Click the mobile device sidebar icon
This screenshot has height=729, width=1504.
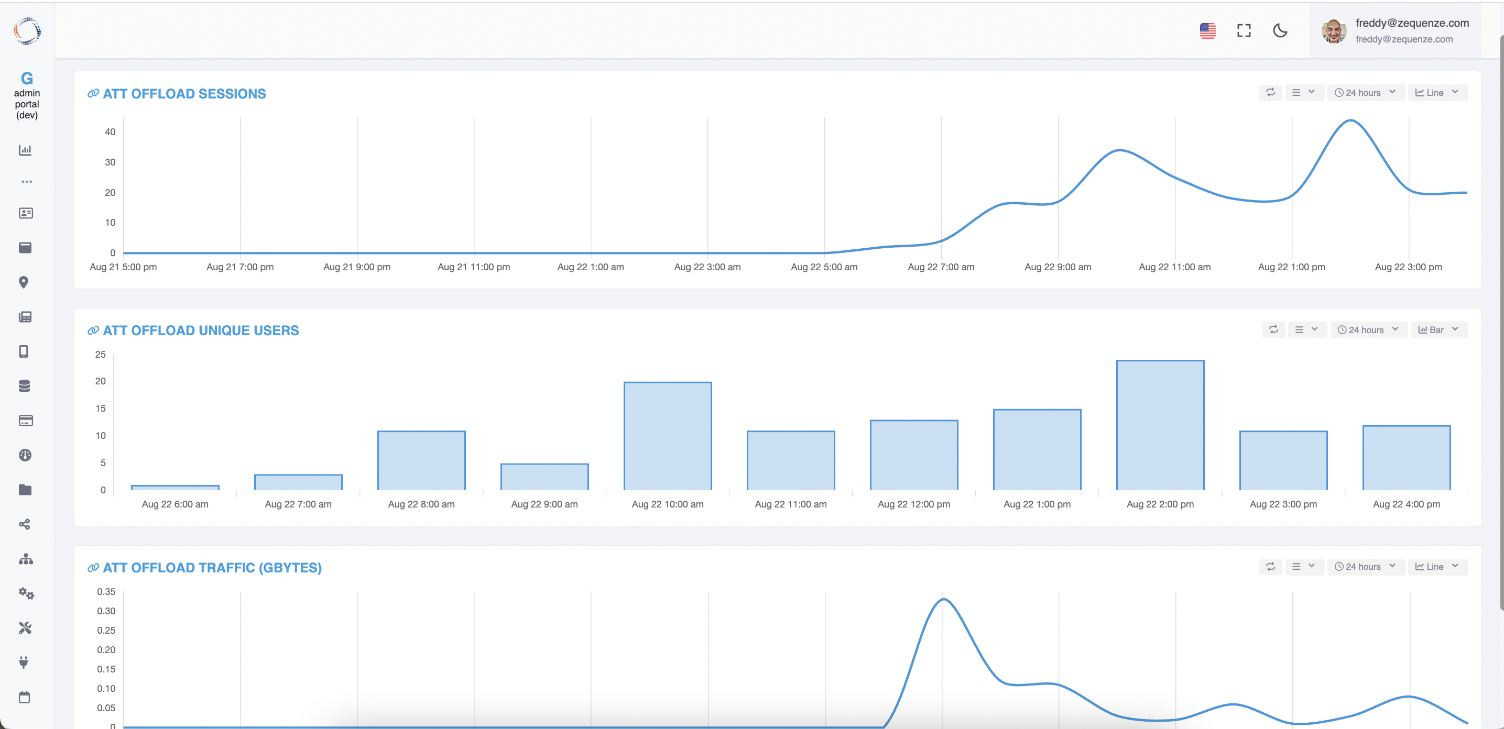click(x=24, y=351)
